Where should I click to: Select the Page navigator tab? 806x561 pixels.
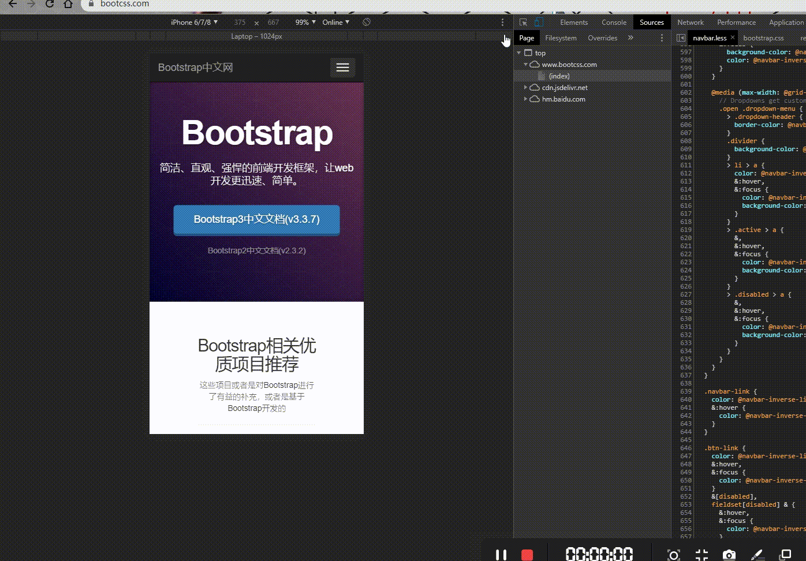pos(527,38)
